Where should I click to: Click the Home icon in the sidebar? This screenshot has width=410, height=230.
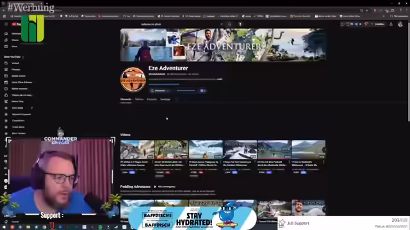(x=6, y=34)
